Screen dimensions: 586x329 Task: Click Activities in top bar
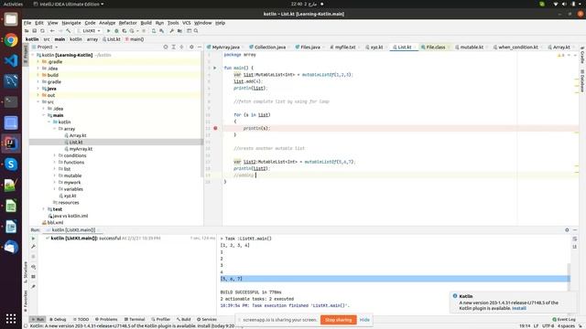pyautogui.click(x=13, y=4)
